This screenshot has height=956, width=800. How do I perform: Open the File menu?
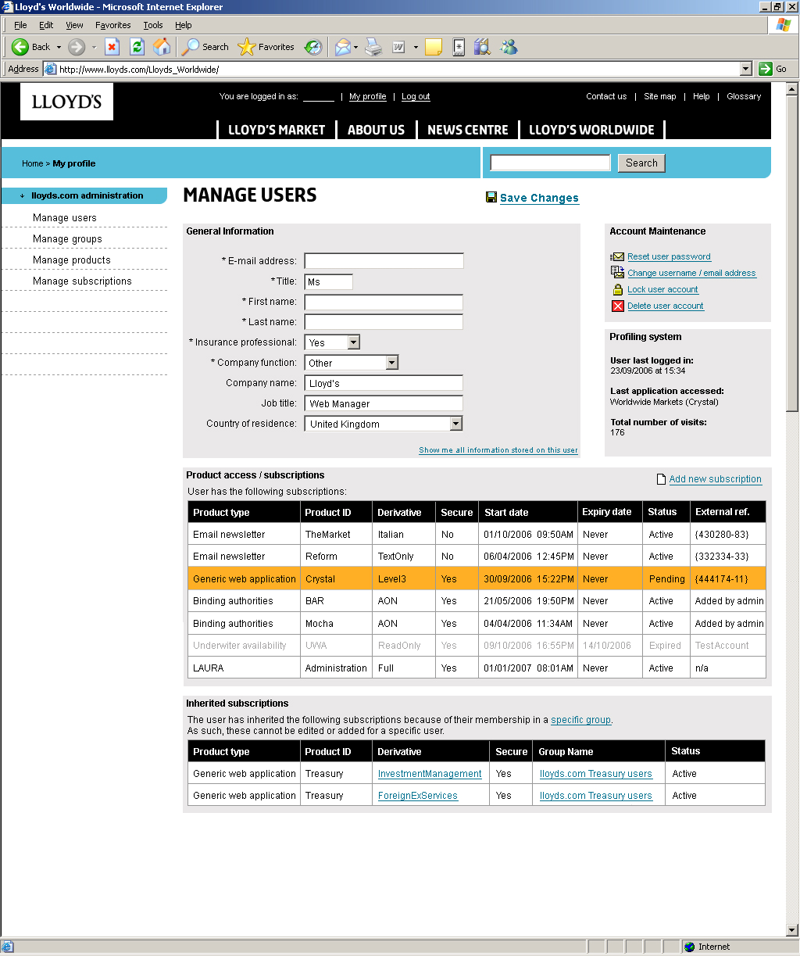point(20,25)
